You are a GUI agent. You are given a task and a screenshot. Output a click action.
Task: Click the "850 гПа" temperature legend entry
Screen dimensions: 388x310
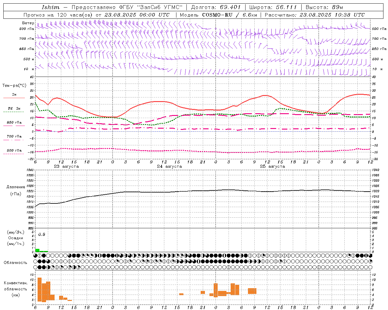click(14, 123)
